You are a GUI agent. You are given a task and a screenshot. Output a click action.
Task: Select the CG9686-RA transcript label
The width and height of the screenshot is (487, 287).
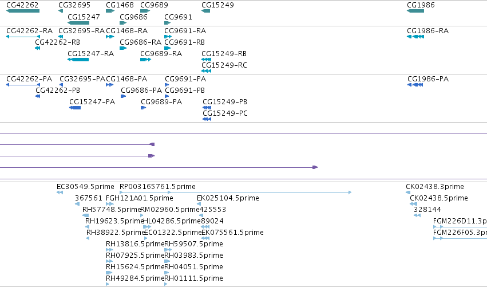coord(141,42)
